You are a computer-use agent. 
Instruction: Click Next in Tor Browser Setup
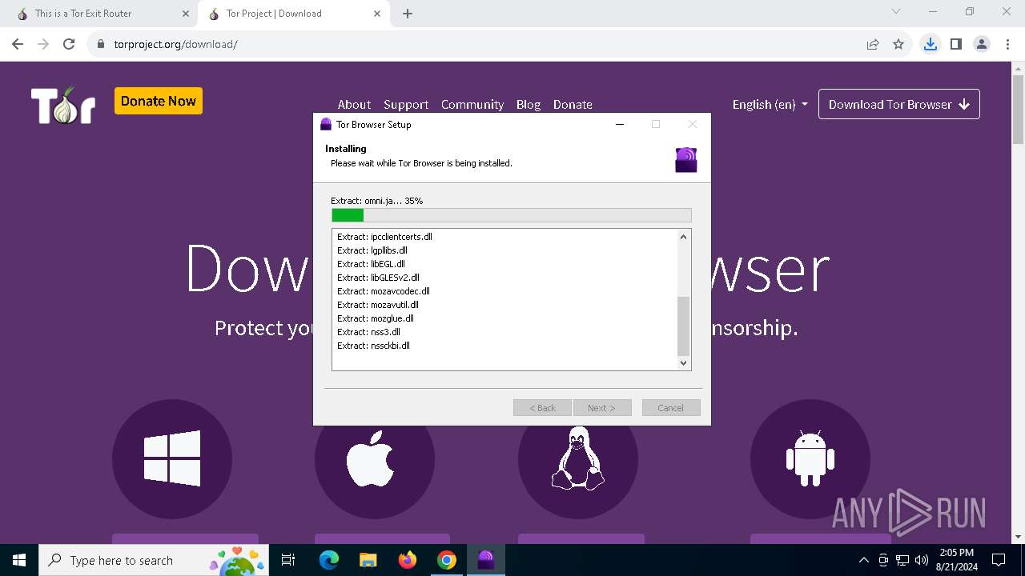pyautogui.click(x=602, y=408)
